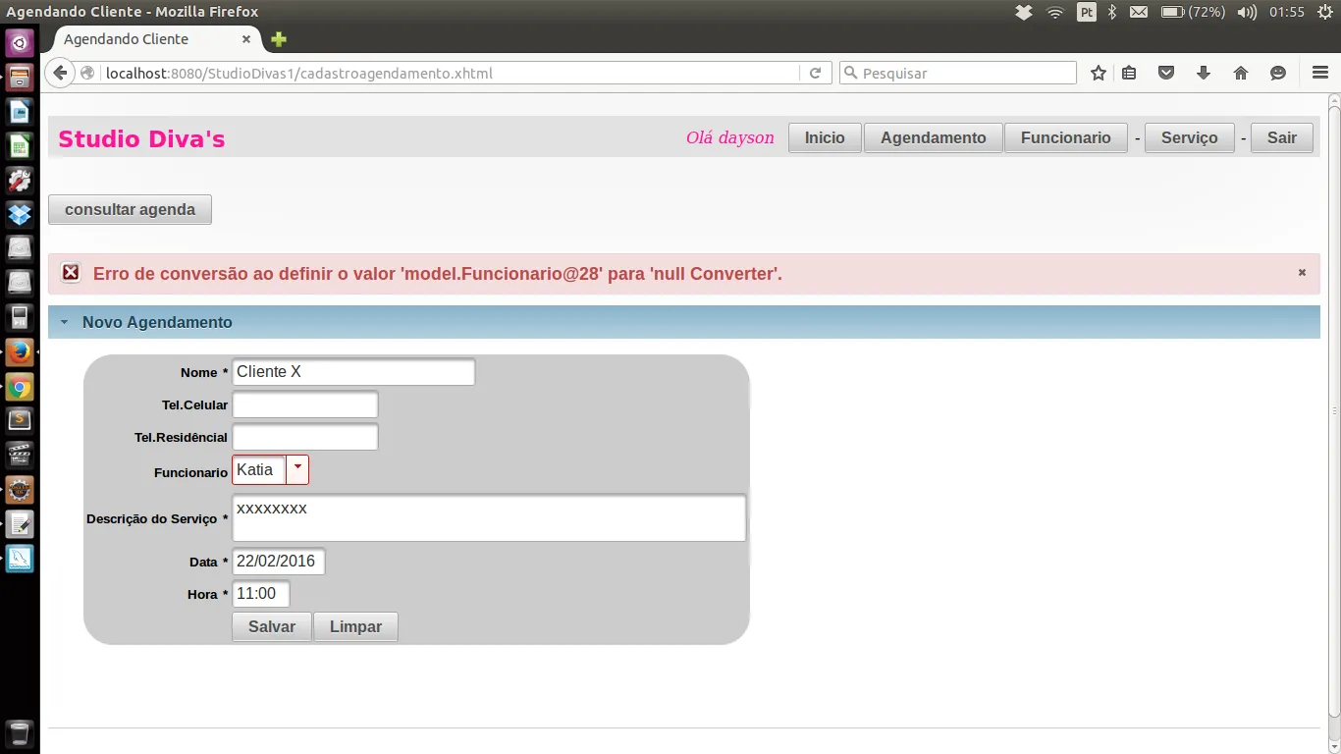Viewport: 1341px width, 754px height.
Task: Open Ubuntu Dash from launcher
Action: click(x=20, y=43)
